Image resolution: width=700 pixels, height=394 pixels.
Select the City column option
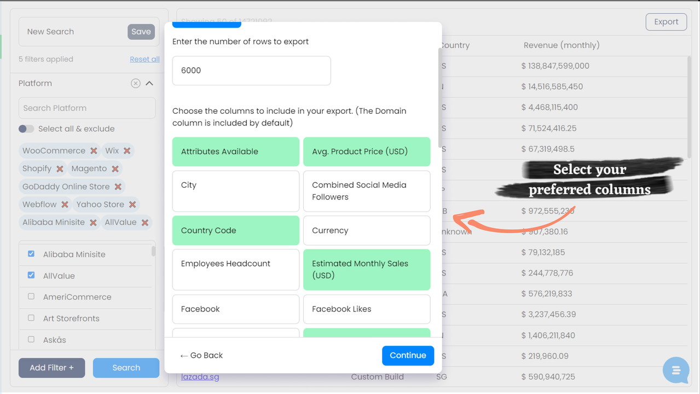(235, 191)
